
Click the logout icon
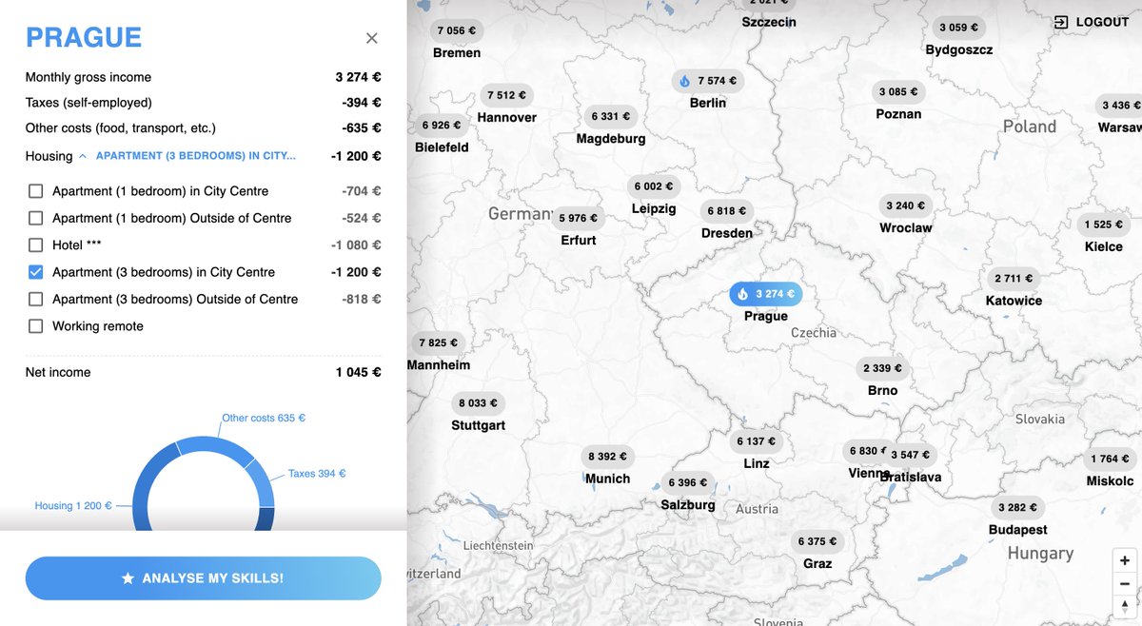pyautogui.click(x=1061, y=22)
